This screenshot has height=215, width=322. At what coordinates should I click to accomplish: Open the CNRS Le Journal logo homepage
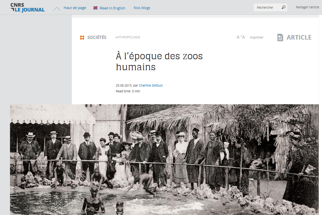click(x=27, y=8)
